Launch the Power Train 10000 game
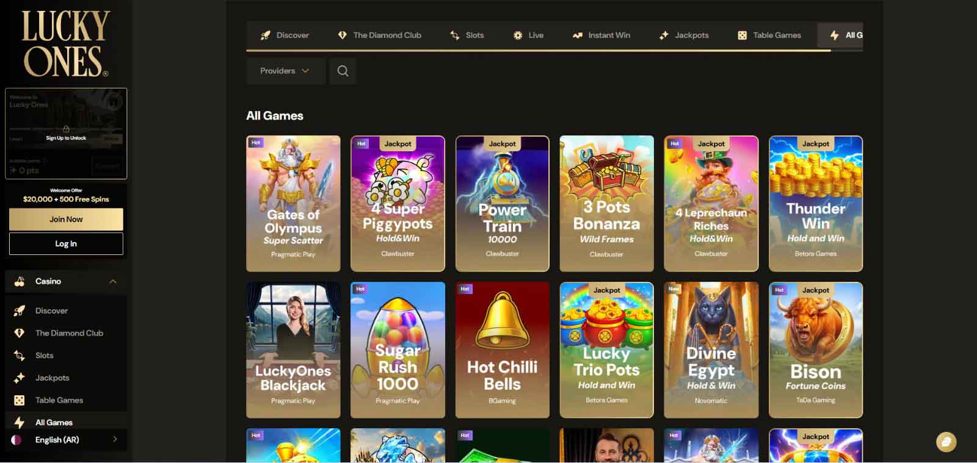Screen dimensions: 977x463 point(502,204)
